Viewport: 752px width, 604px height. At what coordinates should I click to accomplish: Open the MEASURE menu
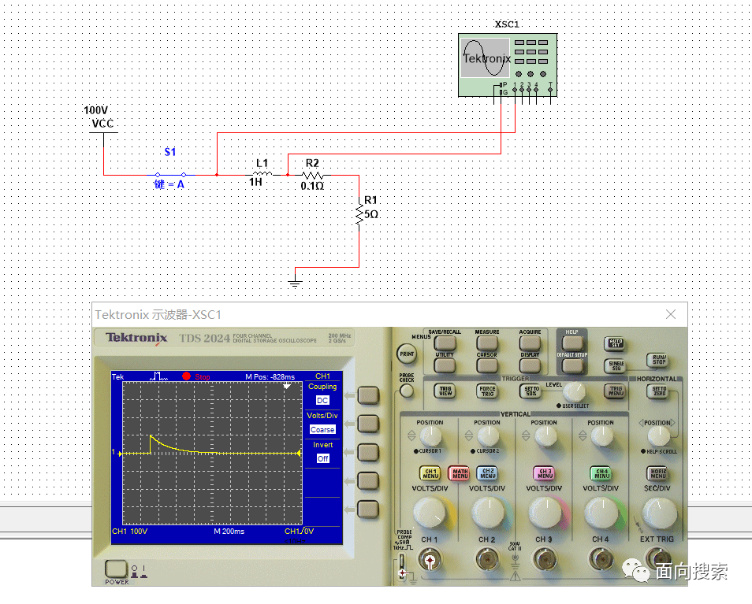pyautogui.click(x=487, y=343)
